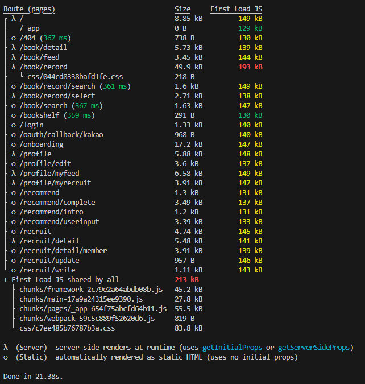365x384 pixels.
Task: Click the green 129 kB value
Action: tap(250, 28)
